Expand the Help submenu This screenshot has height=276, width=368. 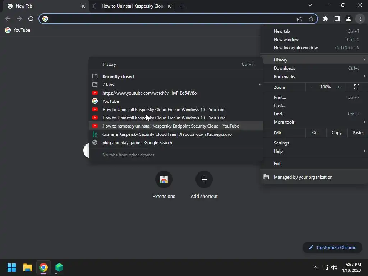coord(314,151)
